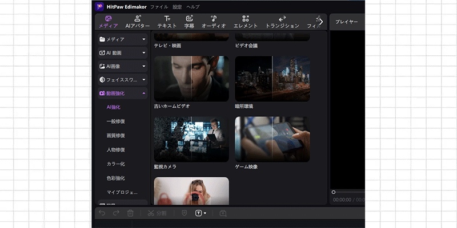Switch to the 字幕 tab
Viewport: 457px width, 228px height.
coord(189,22)
